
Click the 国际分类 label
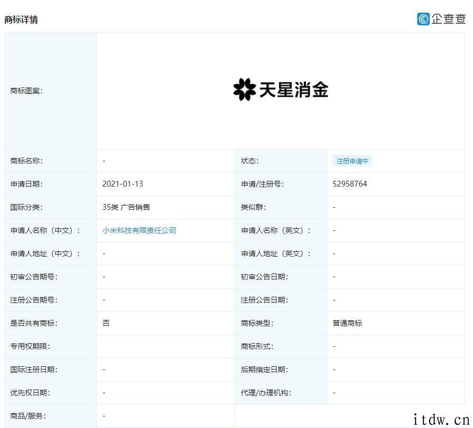[26, 207]
